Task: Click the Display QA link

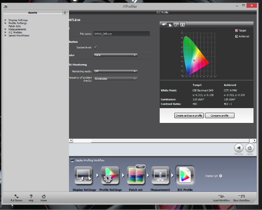Action: pyautogui.click(x=211, y=176)
